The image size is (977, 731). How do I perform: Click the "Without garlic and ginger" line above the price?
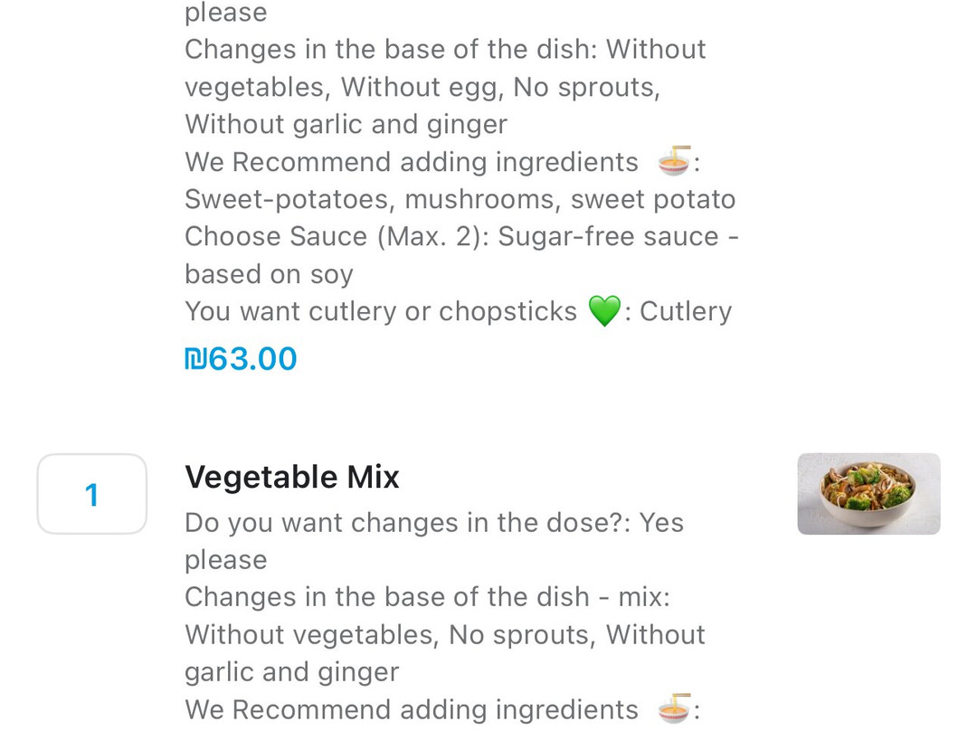[346, 124]
